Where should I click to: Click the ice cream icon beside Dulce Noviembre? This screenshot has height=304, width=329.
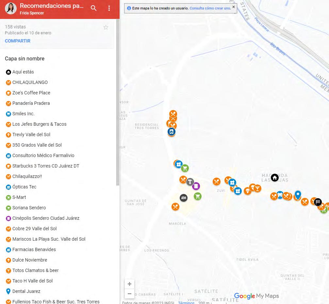click(x=8, y=260)
